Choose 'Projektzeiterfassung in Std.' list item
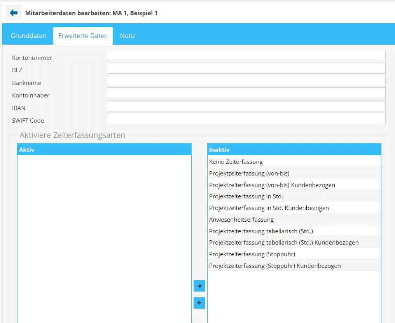Viewport: 395px width, 323px height. (x=246, y=196)
